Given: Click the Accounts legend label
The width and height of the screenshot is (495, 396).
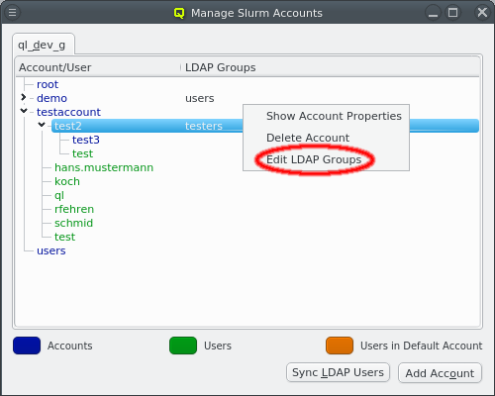Looking at the screenshot, I should pos(69,346).
